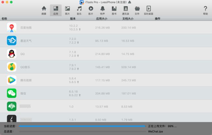Go to the 音乐 music section
Image resolution: width=212 pixels, height=135 pixels.
click(x=79, y=10)
